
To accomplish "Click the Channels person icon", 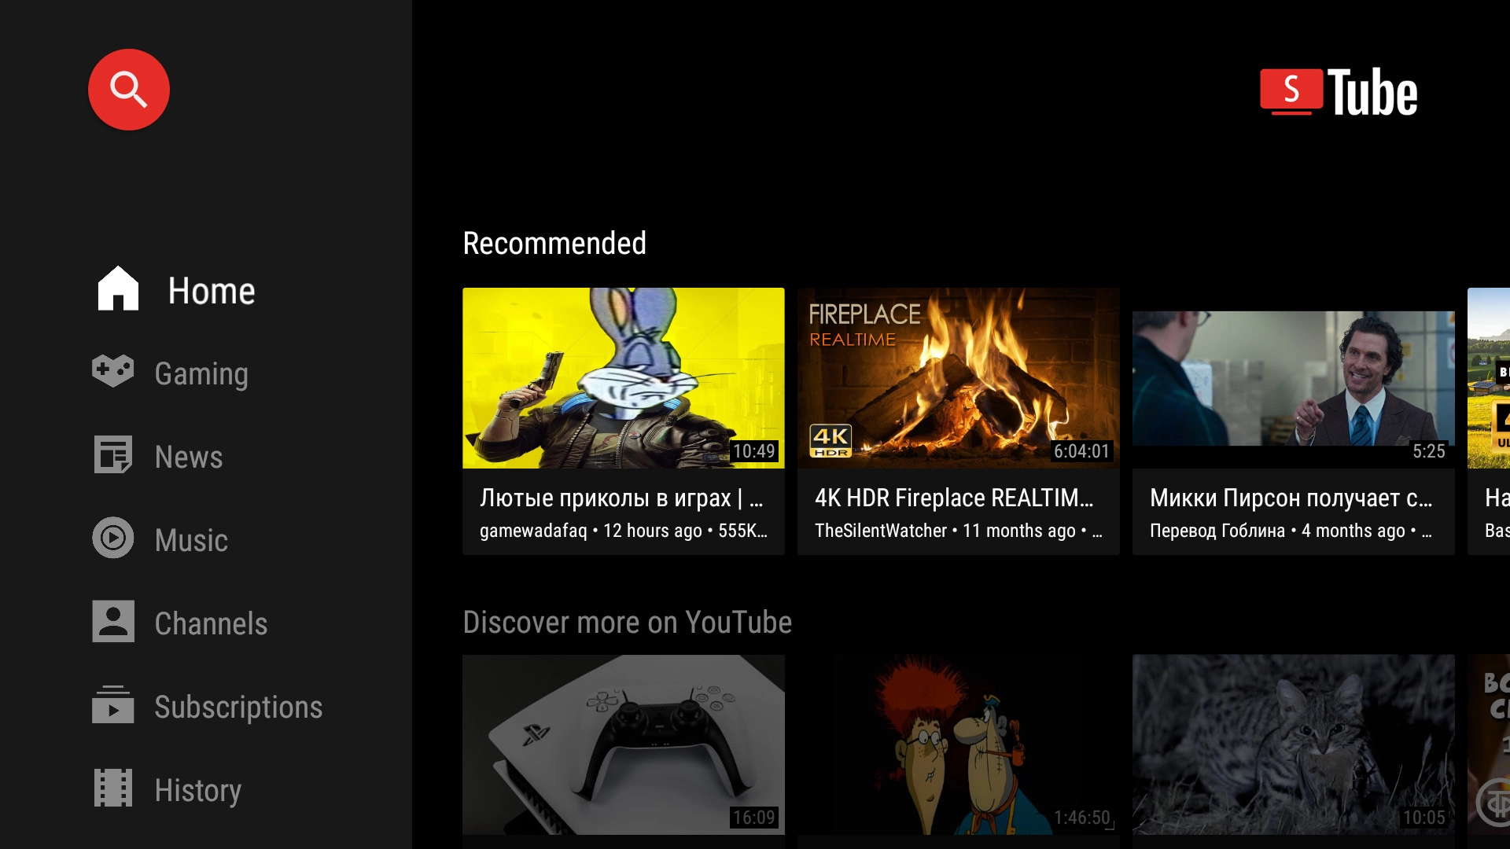I will click(x=112, y=623).
